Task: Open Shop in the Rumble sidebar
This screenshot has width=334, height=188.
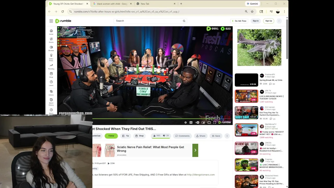Action: click(51, 75)
